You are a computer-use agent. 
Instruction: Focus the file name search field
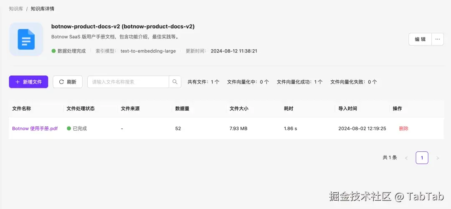(128, 82)
